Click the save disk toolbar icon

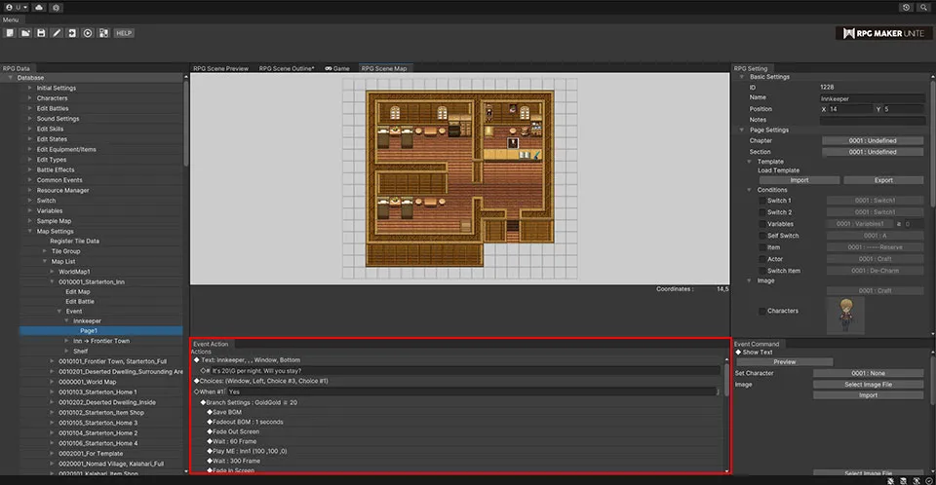[41, 33]
